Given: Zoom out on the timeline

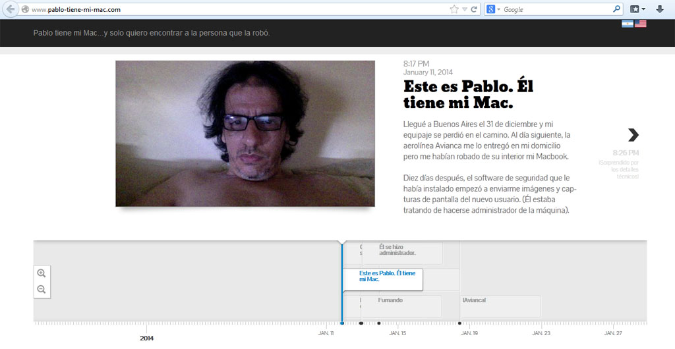Looking at the screenshot, I should pos(42,289).
